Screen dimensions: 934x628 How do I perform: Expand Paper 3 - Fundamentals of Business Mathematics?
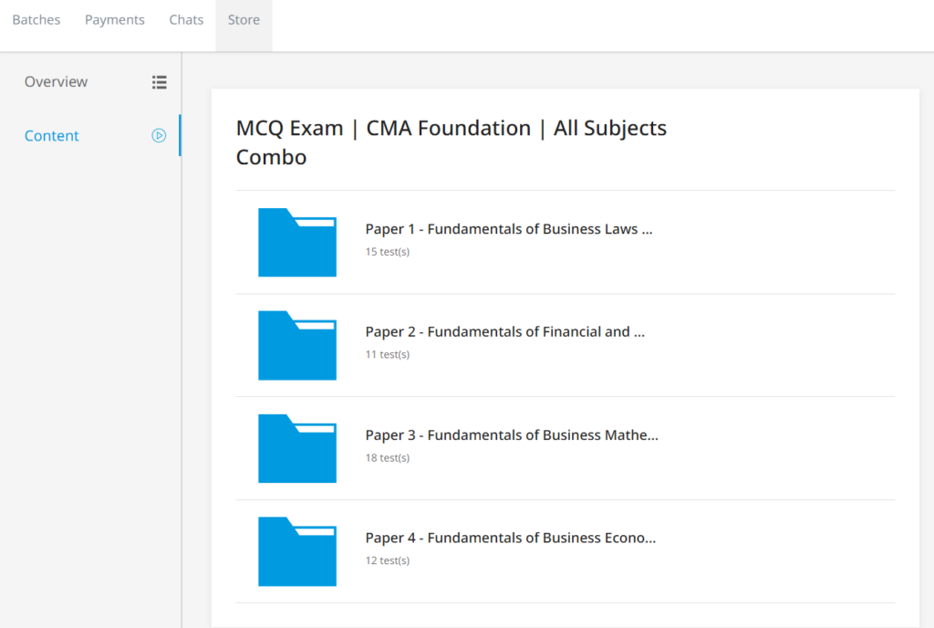coord(512,435)
